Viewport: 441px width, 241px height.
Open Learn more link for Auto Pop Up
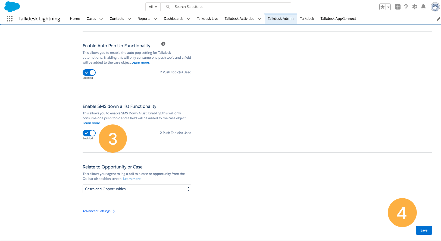(140, 62)
